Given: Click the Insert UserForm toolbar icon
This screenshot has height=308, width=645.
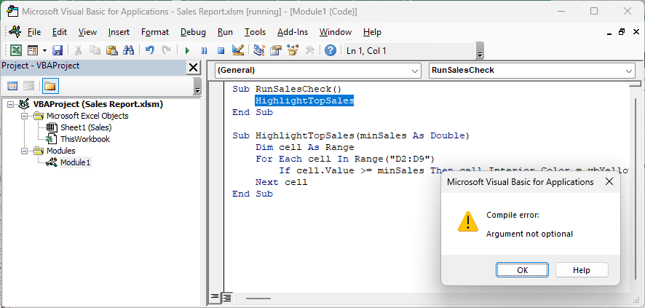Looking at the screenshot, I should tap(33, 50).
